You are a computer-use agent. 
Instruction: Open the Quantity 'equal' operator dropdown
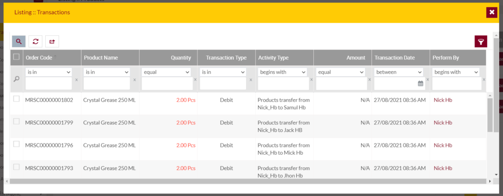tap(166, 72)
